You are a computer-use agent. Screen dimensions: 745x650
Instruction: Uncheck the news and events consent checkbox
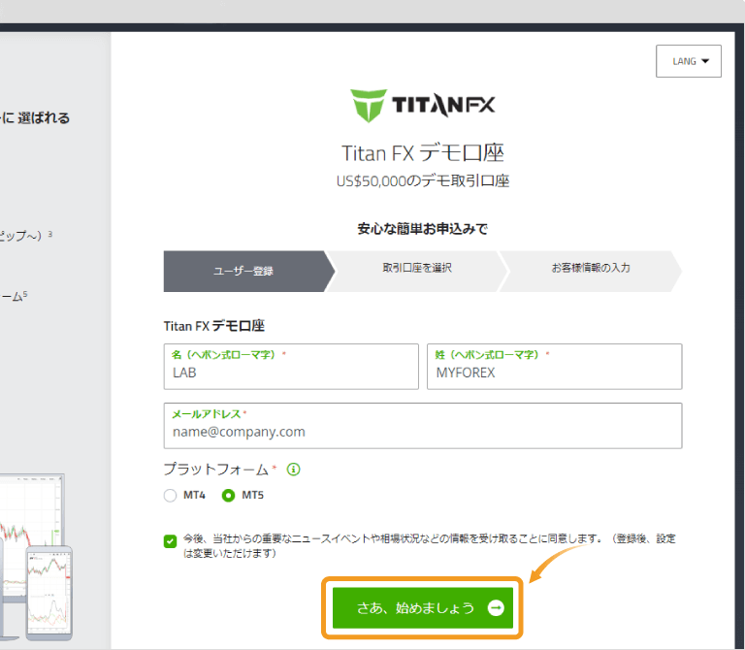click(x=170, y=541)
